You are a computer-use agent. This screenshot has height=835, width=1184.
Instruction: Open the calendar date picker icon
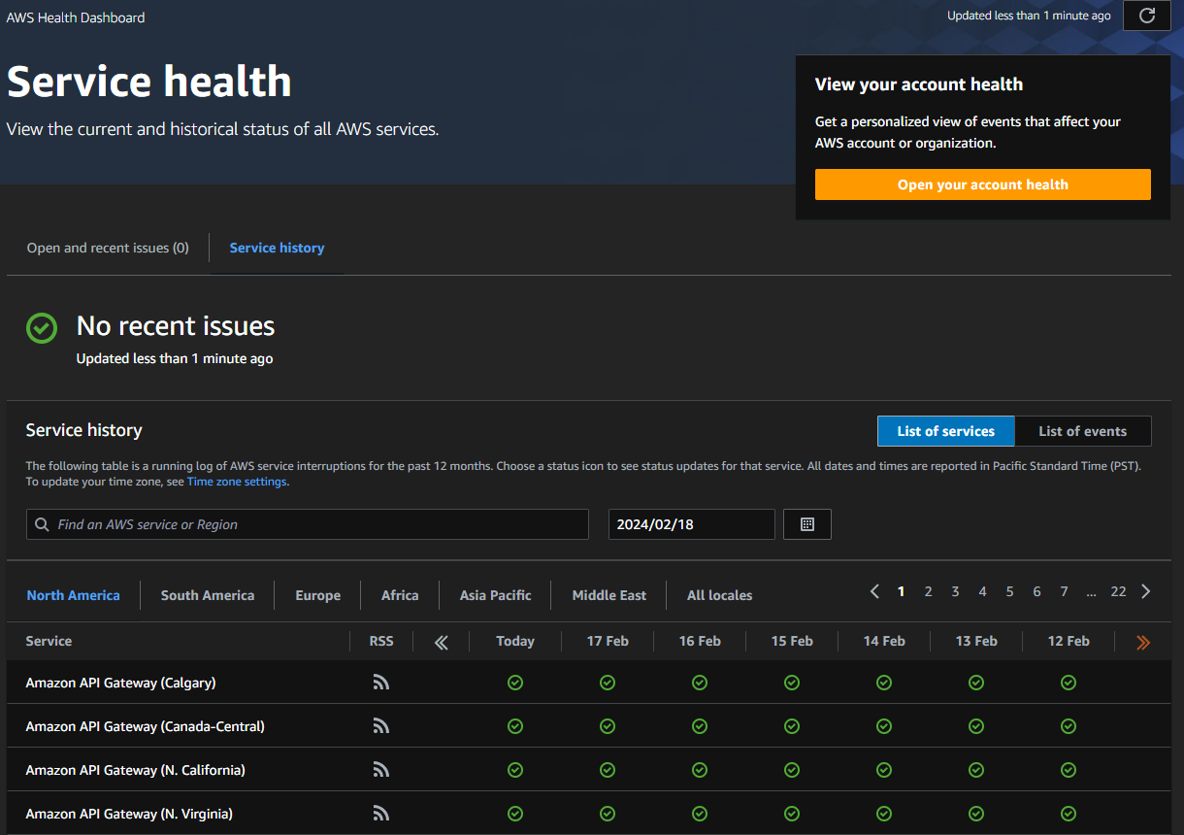click(807, 524)
